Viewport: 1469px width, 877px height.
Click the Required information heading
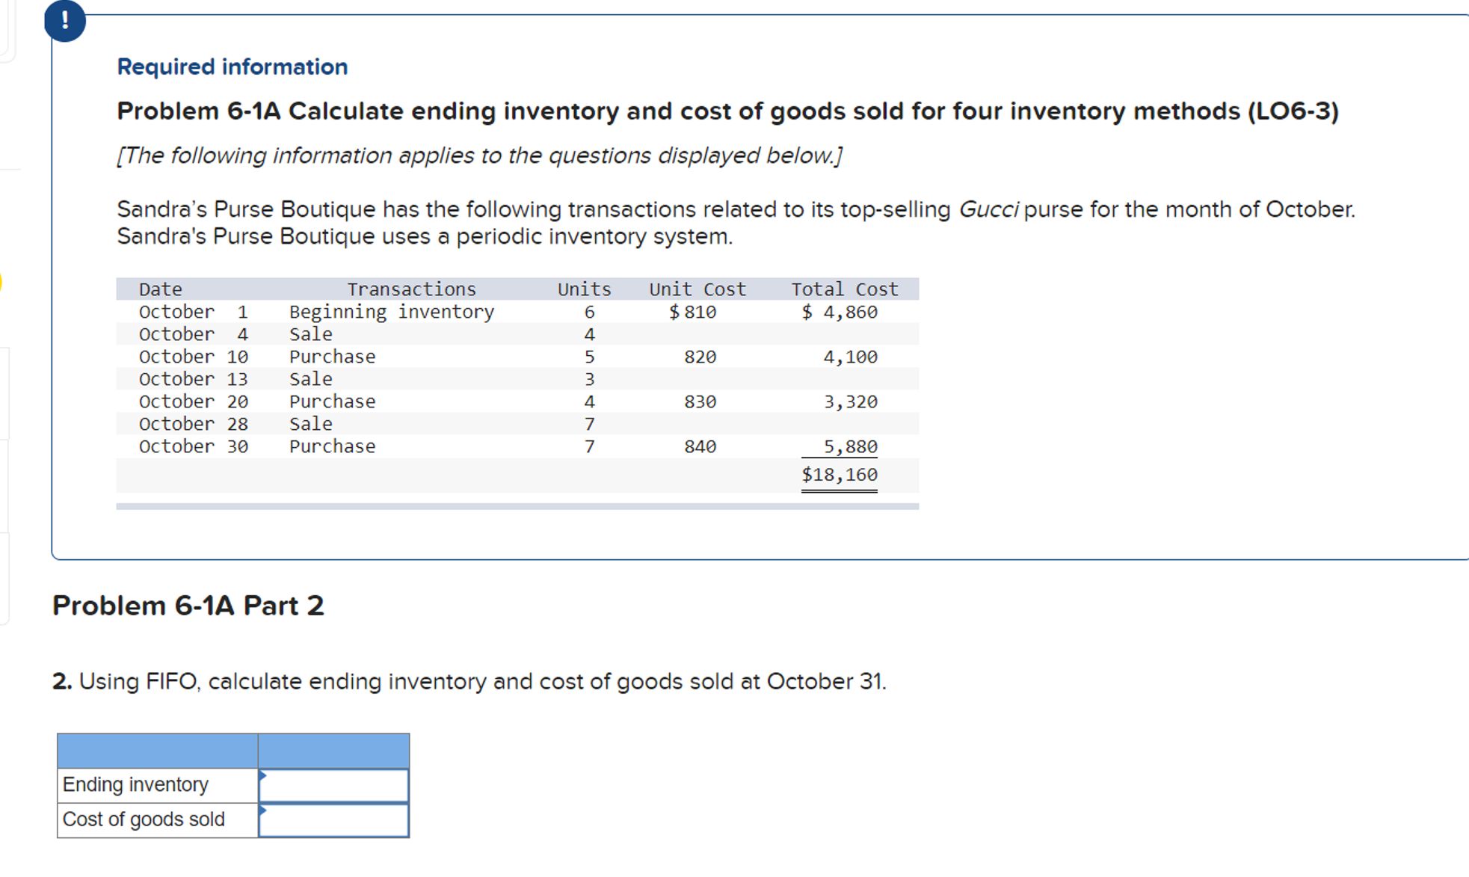pyautogui.click(x=232, y=66)
